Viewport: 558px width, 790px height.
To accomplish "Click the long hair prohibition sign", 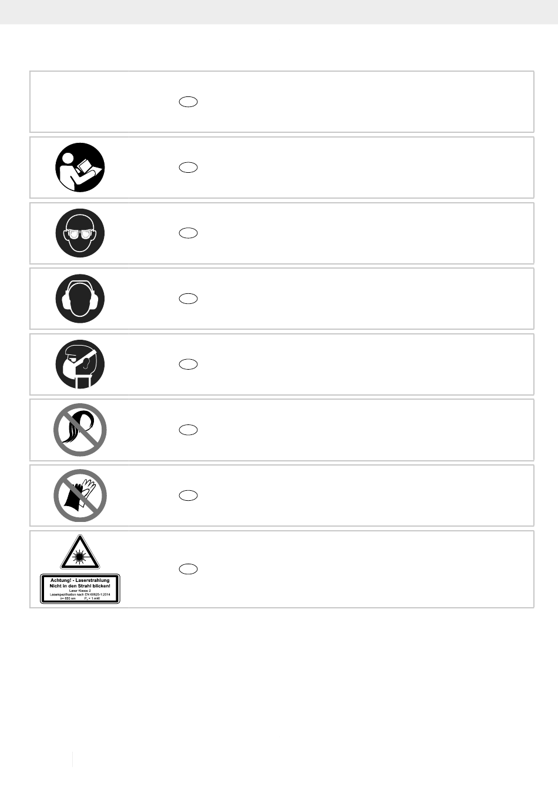I will (80, 430).
